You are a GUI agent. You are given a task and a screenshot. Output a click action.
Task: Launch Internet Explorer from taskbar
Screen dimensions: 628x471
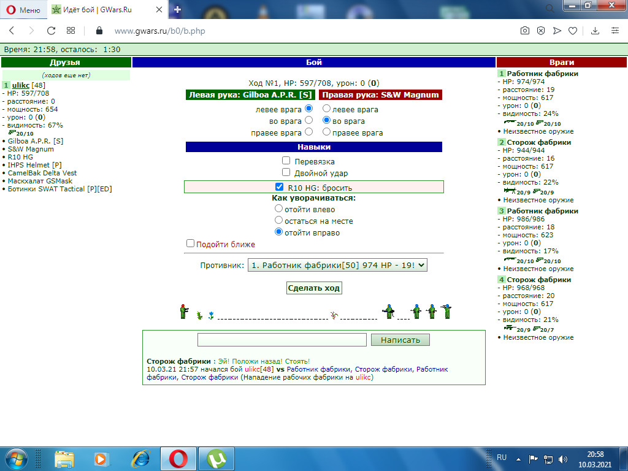coord(140,459)
